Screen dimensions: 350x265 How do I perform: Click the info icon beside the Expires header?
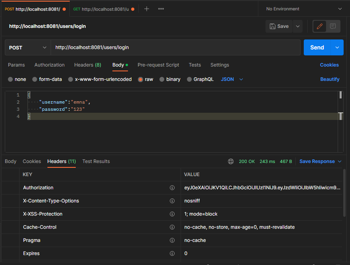pos(172,253)
